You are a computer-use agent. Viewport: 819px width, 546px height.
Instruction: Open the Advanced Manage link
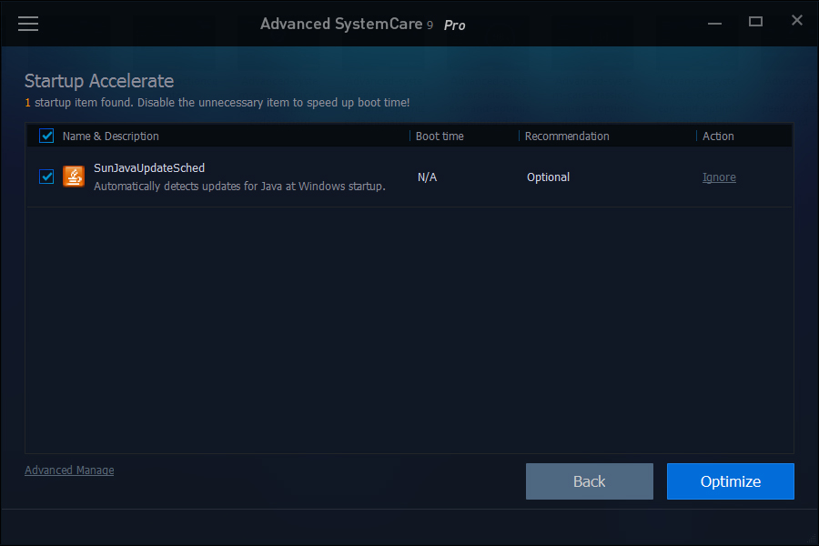point(69,470)
